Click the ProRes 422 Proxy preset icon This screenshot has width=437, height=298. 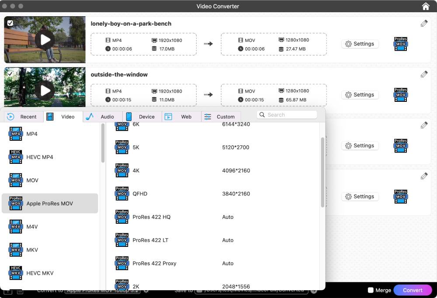pos(122,263)
